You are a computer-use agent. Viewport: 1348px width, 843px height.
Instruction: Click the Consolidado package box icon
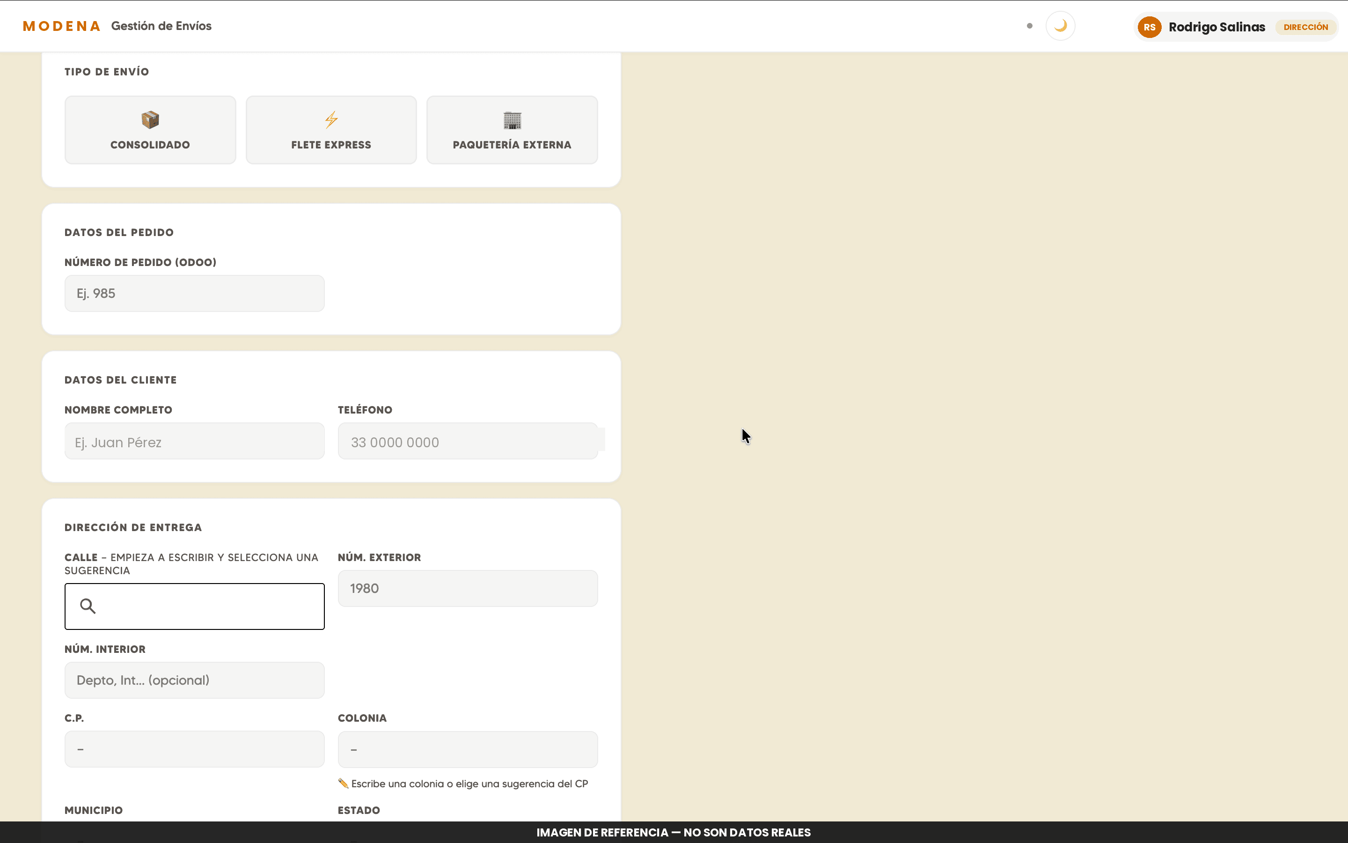[x=150, y=120]
